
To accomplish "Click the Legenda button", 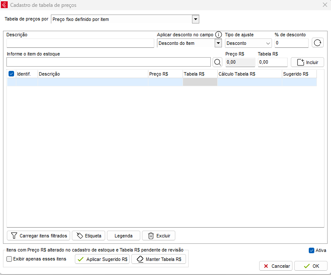I will click(x=124, y=236).
